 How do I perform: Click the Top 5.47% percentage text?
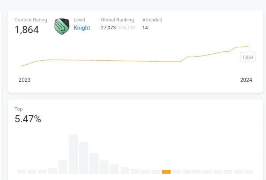pyautogui.click(x=28, y=119)
